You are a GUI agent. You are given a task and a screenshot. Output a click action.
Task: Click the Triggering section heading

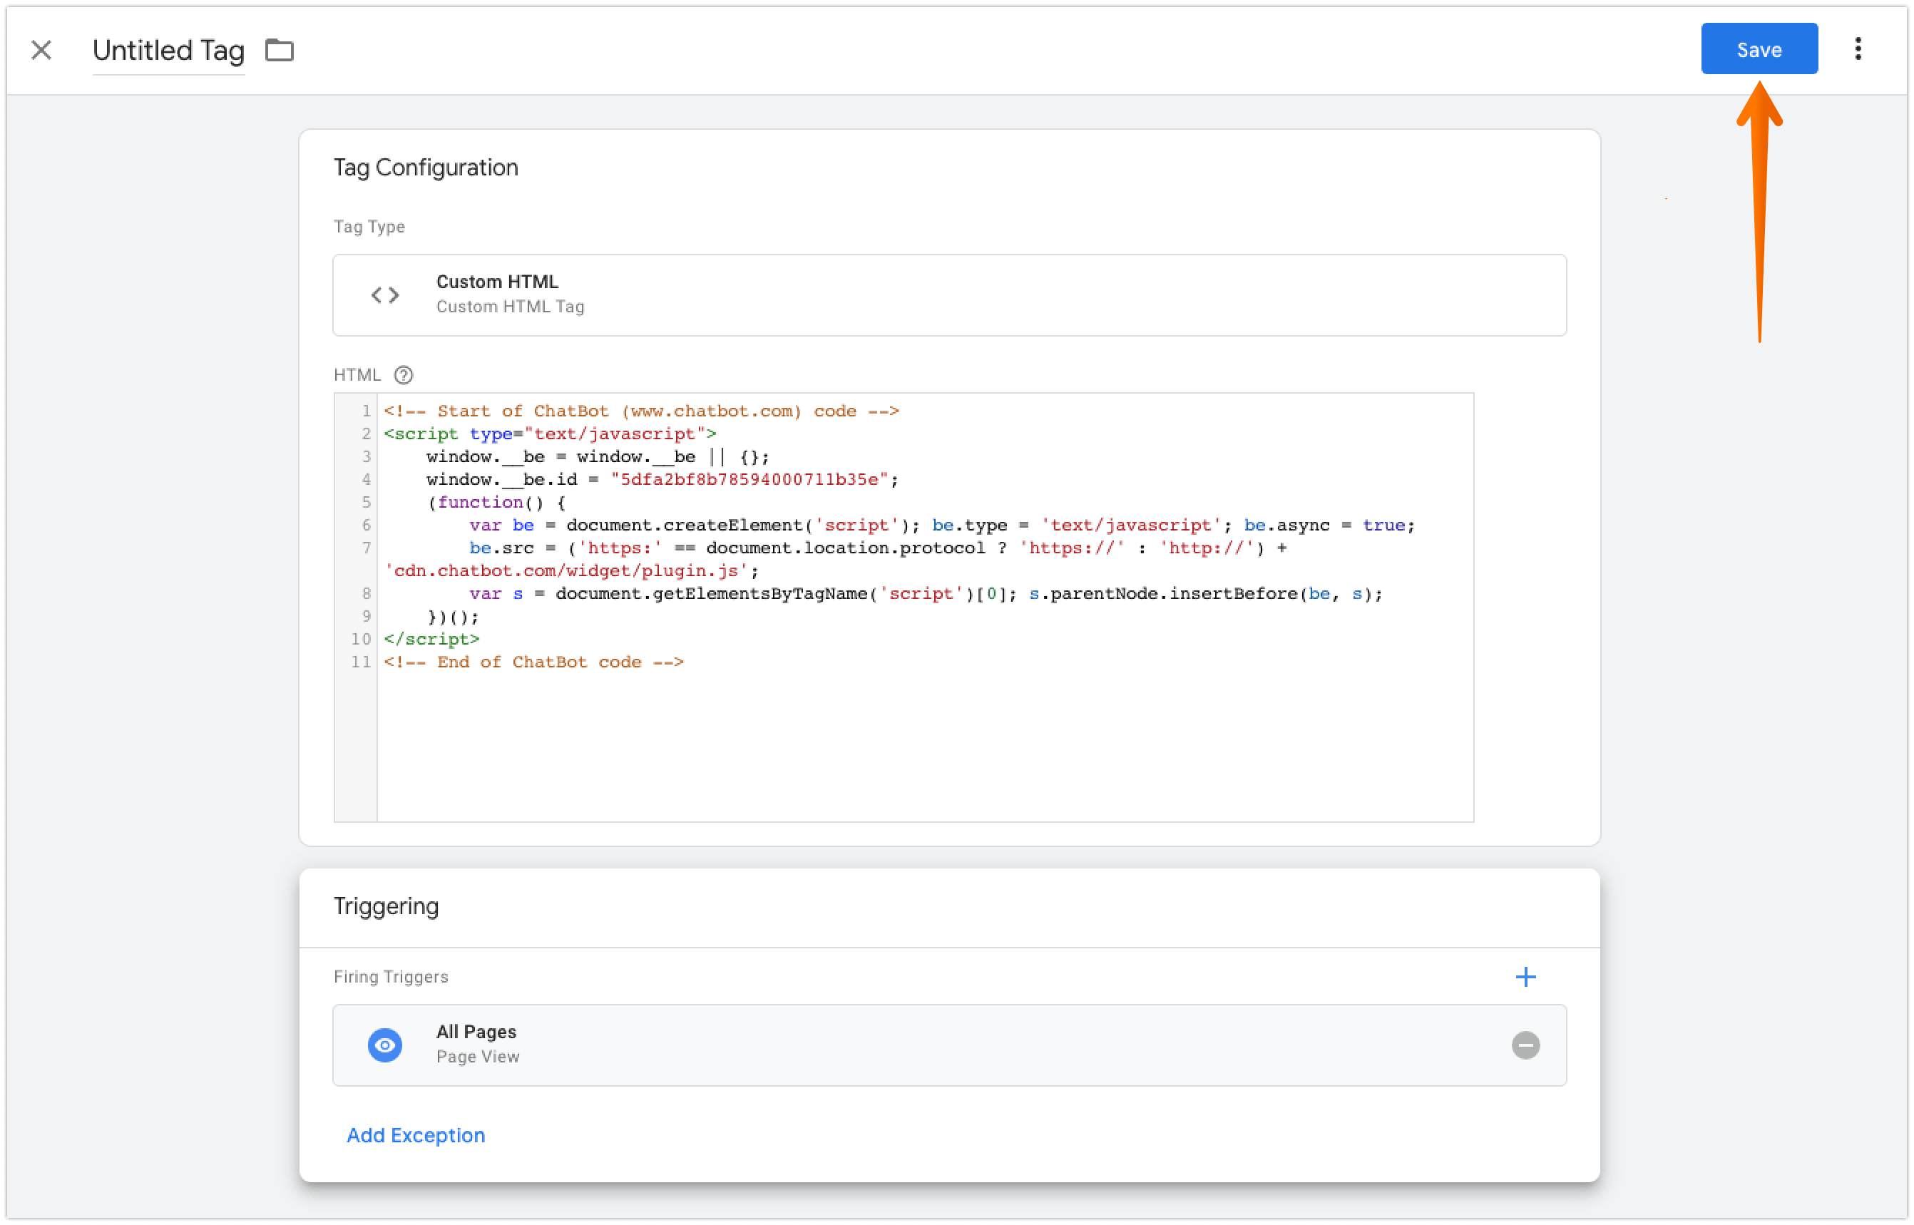click(x=386, y=906)
